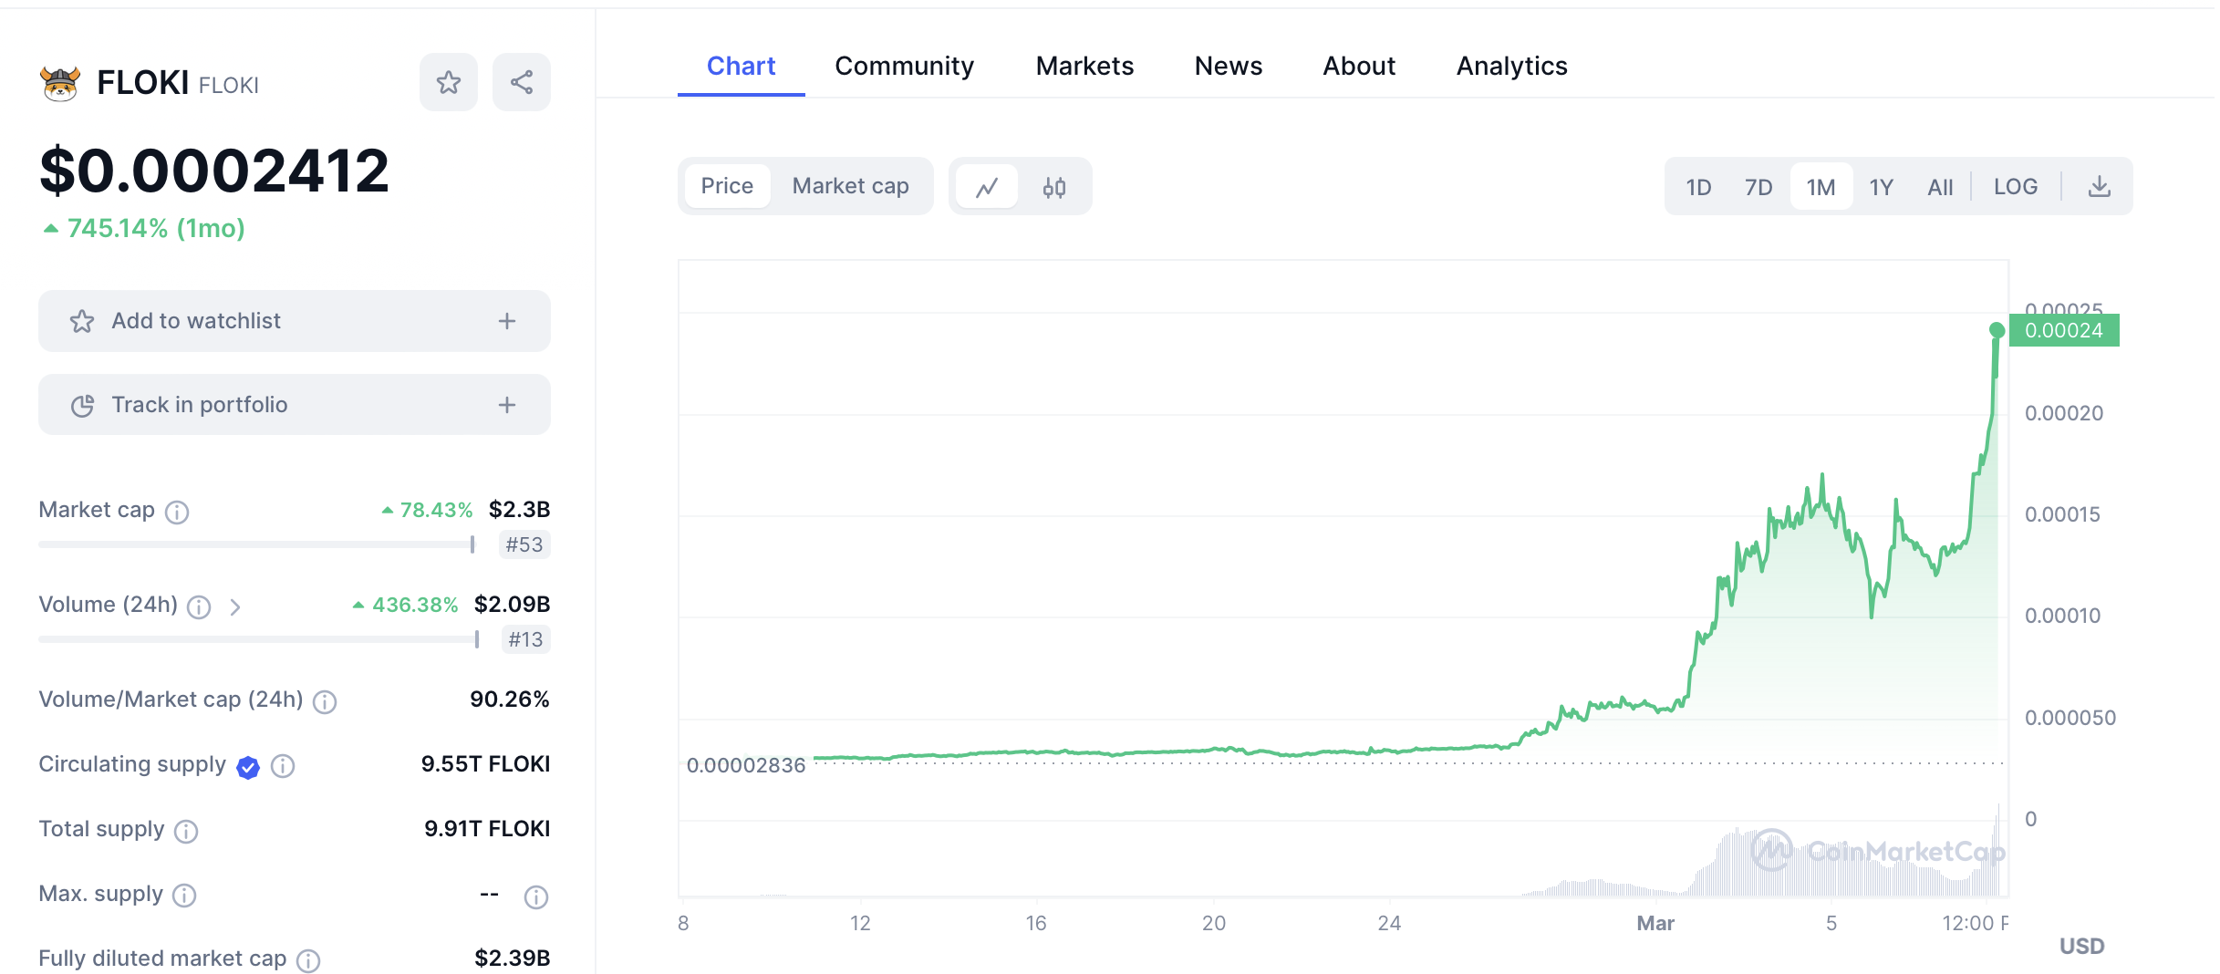
Task: Click the green 0.00024 current price label
Action: click(2063, 330)
